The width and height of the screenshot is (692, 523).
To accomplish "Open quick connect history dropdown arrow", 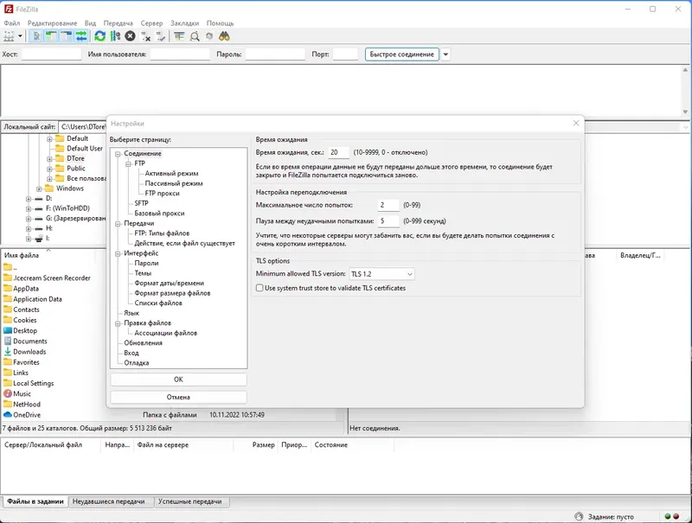I will pos(445,54).
